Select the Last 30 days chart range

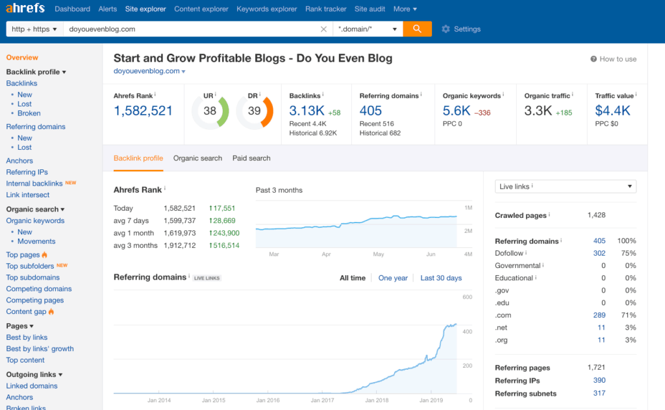(441, 278)
